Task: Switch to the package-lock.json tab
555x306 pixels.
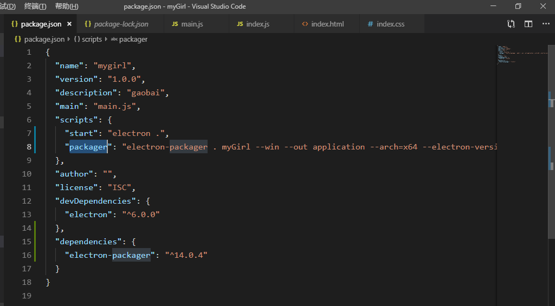Action: [120, 24]
